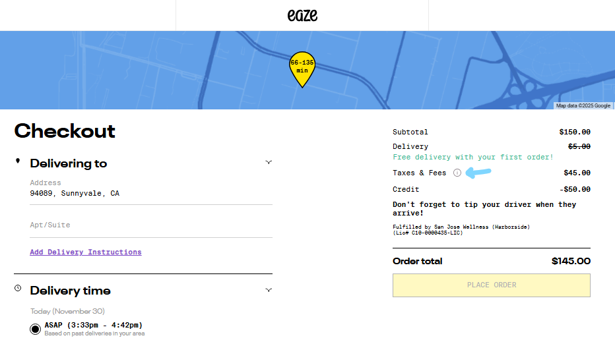This screenshot has width=615, height=344.
Task: Click the ASAP time window label
Action: (93, 325)
